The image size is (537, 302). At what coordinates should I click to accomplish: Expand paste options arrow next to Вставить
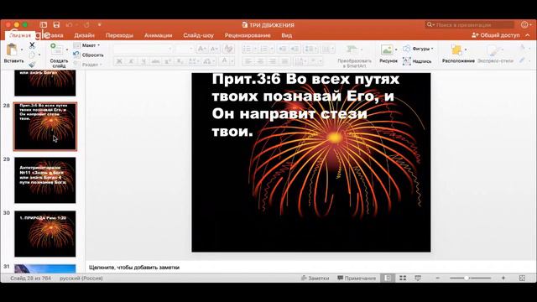coord(22,49)
